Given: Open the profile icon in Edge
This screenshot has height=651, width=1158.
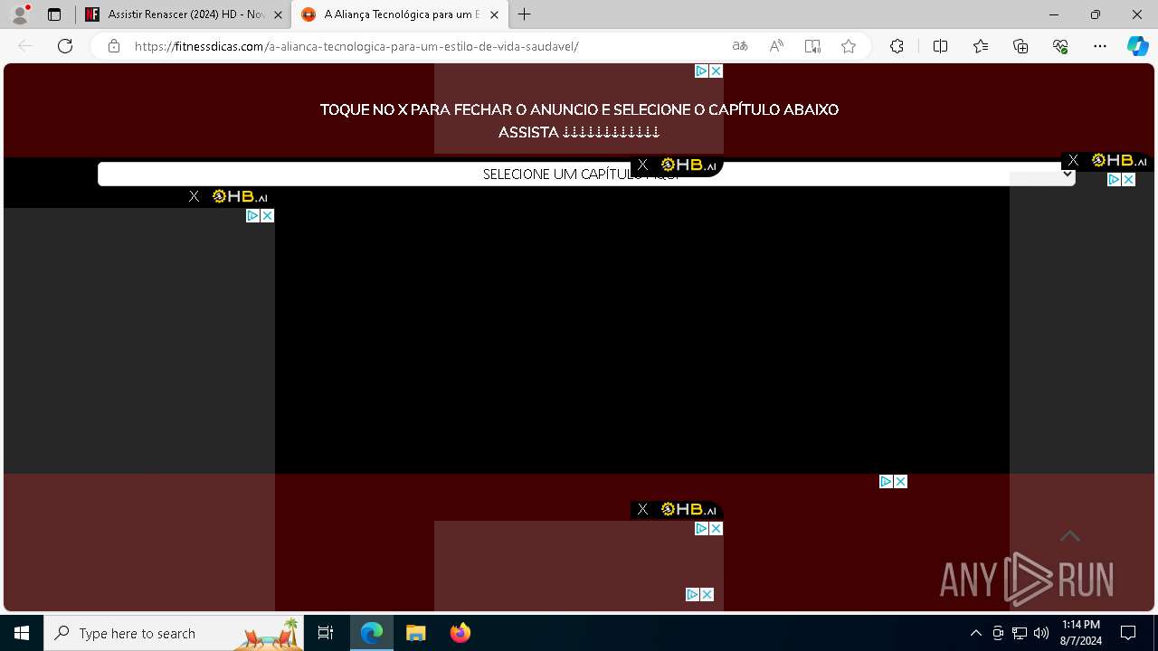Looking at the screenshot, I should click(20, 14).
